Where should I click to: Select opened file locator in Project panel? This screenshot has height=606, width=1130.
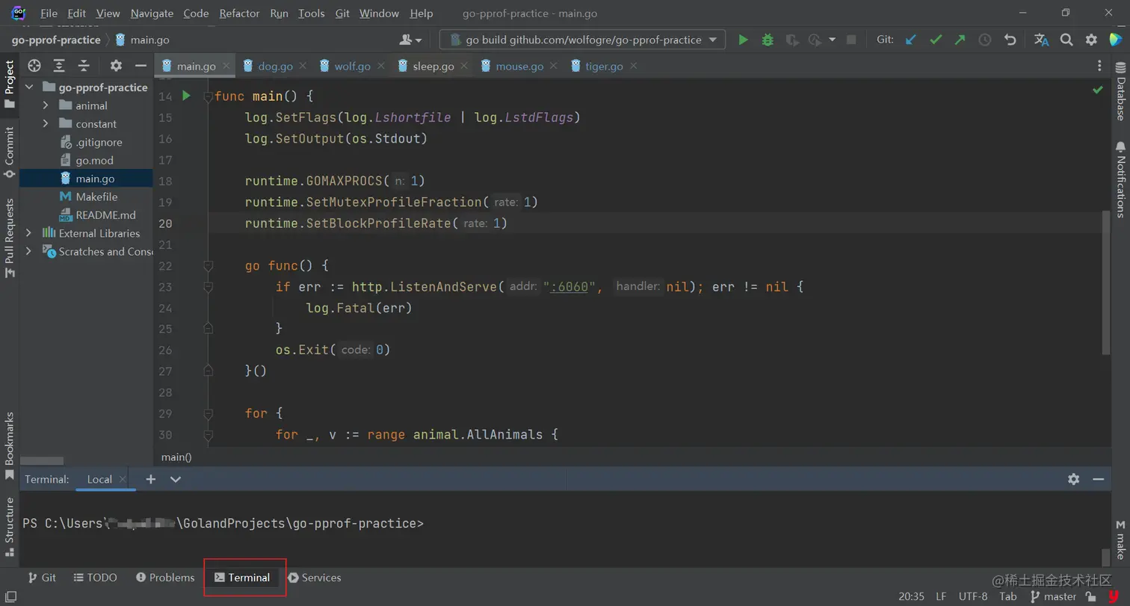[x=34, y=66]
